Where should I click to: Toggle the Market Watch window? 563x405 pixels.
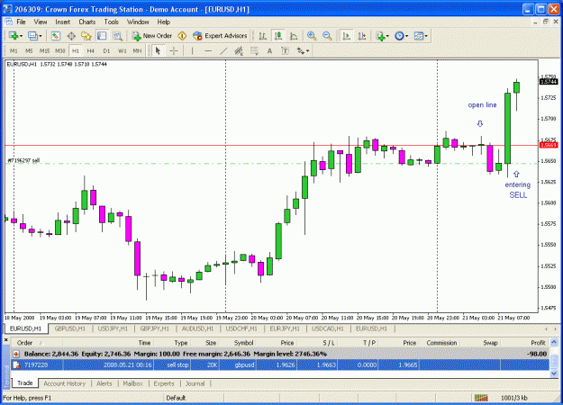pyautogui.click(x=55, y=36)
